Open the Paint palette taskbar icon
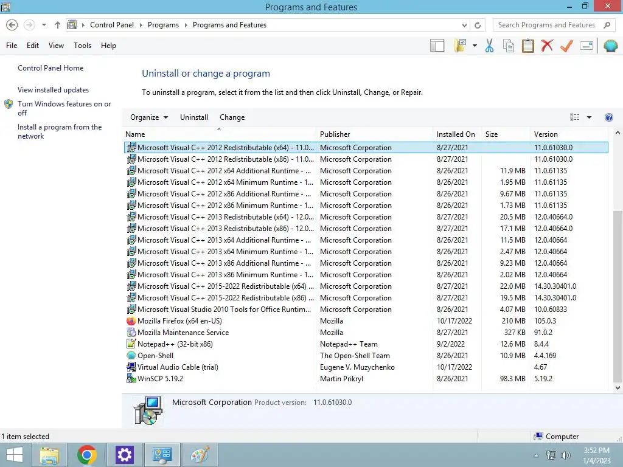Viewport: 623px width, 467px height. [x=200, y=455]
